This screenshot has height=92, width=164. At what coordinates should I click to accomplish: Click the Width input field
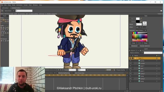pyautogui.click(x=139, y=24)
